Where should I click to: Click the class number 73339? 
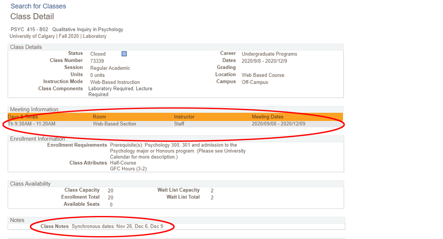[97, 61]
